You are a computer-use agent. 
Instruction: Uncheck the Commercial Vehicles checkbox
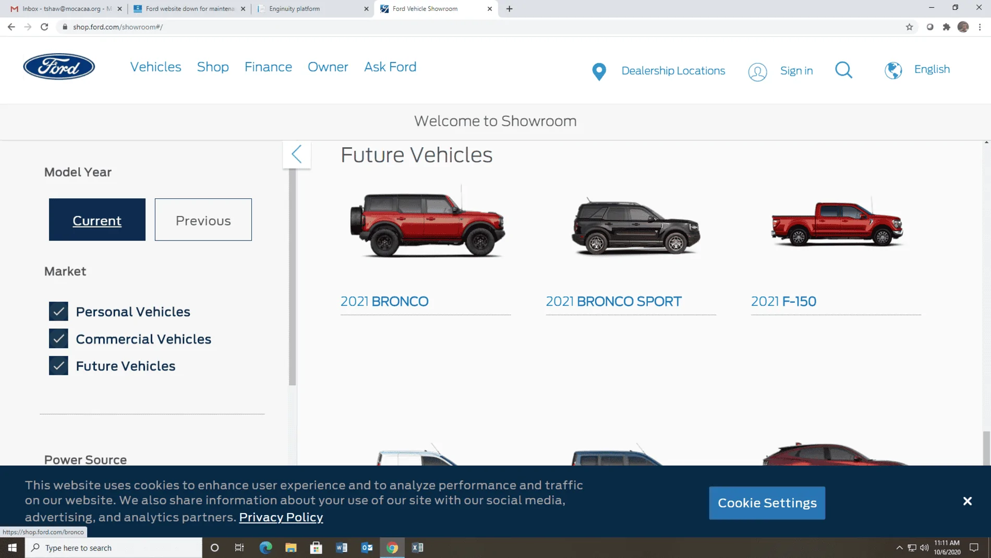pyautogui.click(x=58, y=339)
